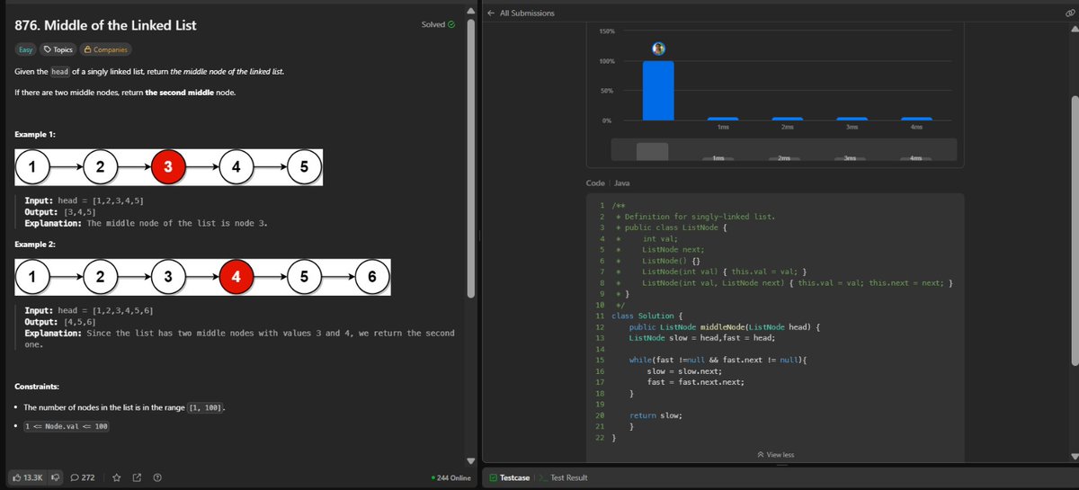Screen dimensions: 1079x490
Task: Click the tall blue 100% runtime bar
Action: click(658, 91)
